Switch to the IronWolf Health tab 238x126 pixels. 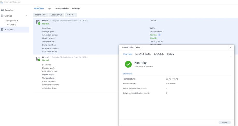pos(143,54)
